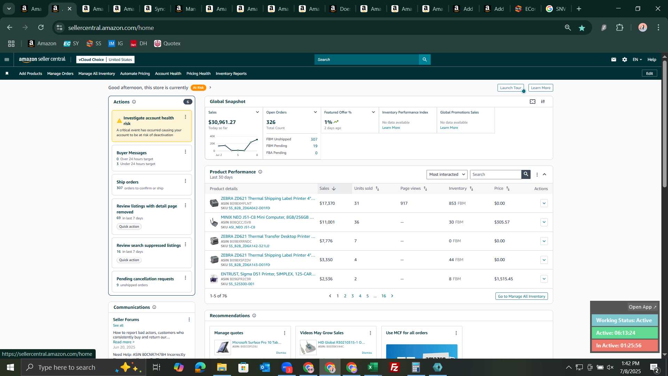The height and width of the screenshot is (376, 668).
Task: Go to page 3 of product list
Action: click(x=352, y=296)
